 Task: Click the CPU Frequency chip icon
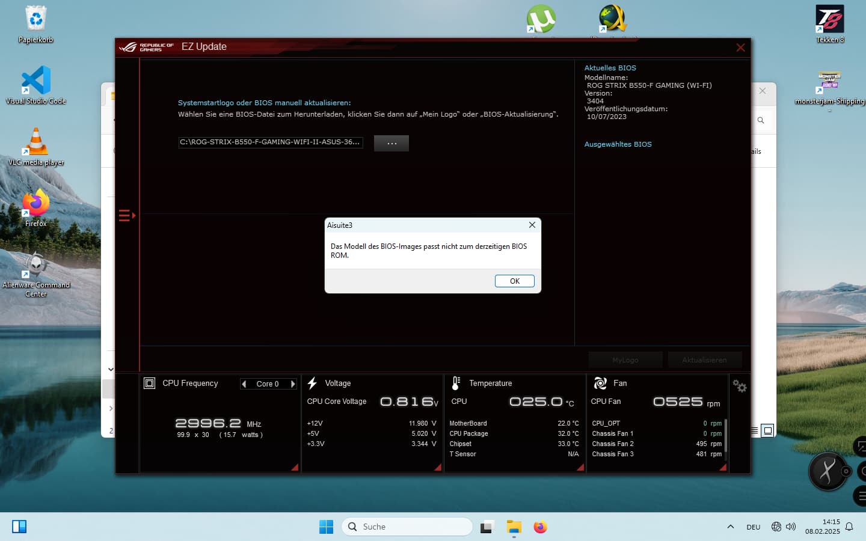150,383
